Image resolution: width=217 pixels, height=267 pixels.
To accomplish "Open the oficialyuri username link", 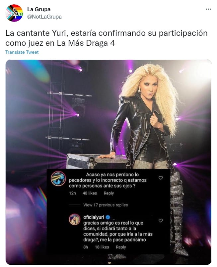I will [x=94, y=217].
